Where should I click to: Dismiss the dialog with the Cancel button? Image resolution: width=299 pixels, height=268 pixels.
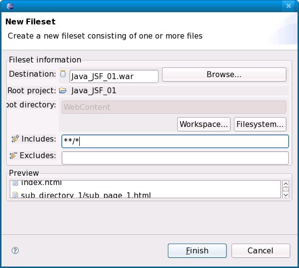(260, 250)
